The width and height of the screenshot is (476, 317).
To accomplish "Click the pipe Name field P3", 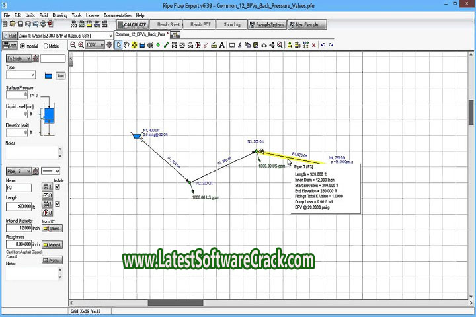I will (x=19, y=188).
